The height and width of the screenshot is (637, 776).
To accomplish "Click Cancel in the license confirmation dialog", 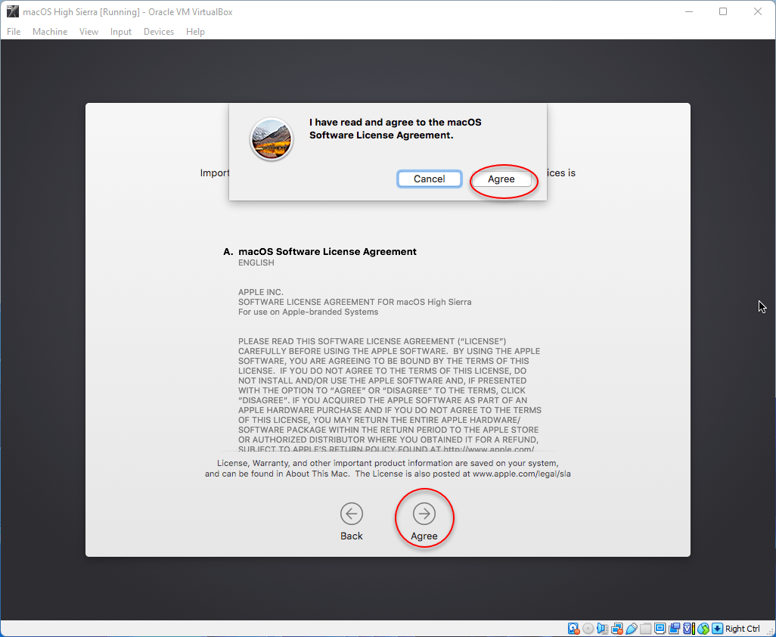I will tap(429, 179).
